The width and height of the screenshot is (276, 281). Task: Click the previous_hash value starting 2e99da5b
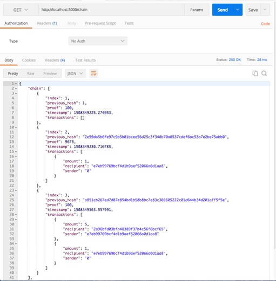[154, 137]
